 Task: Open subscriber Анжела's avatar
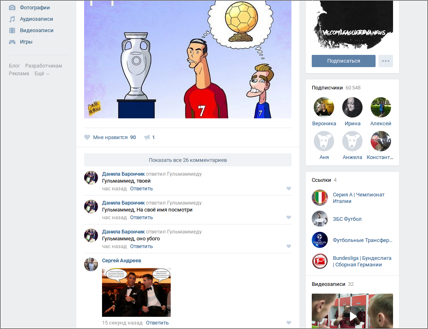(x=352, y=141)
